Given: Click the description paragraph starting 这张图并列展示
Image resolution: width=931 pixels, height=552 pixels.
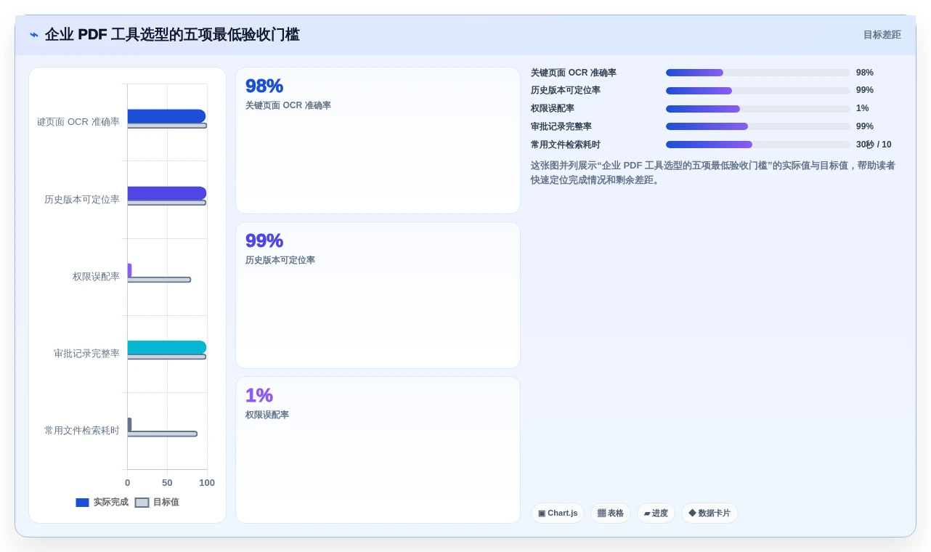Looking at the screenshot, I should [x=713, y=173].
